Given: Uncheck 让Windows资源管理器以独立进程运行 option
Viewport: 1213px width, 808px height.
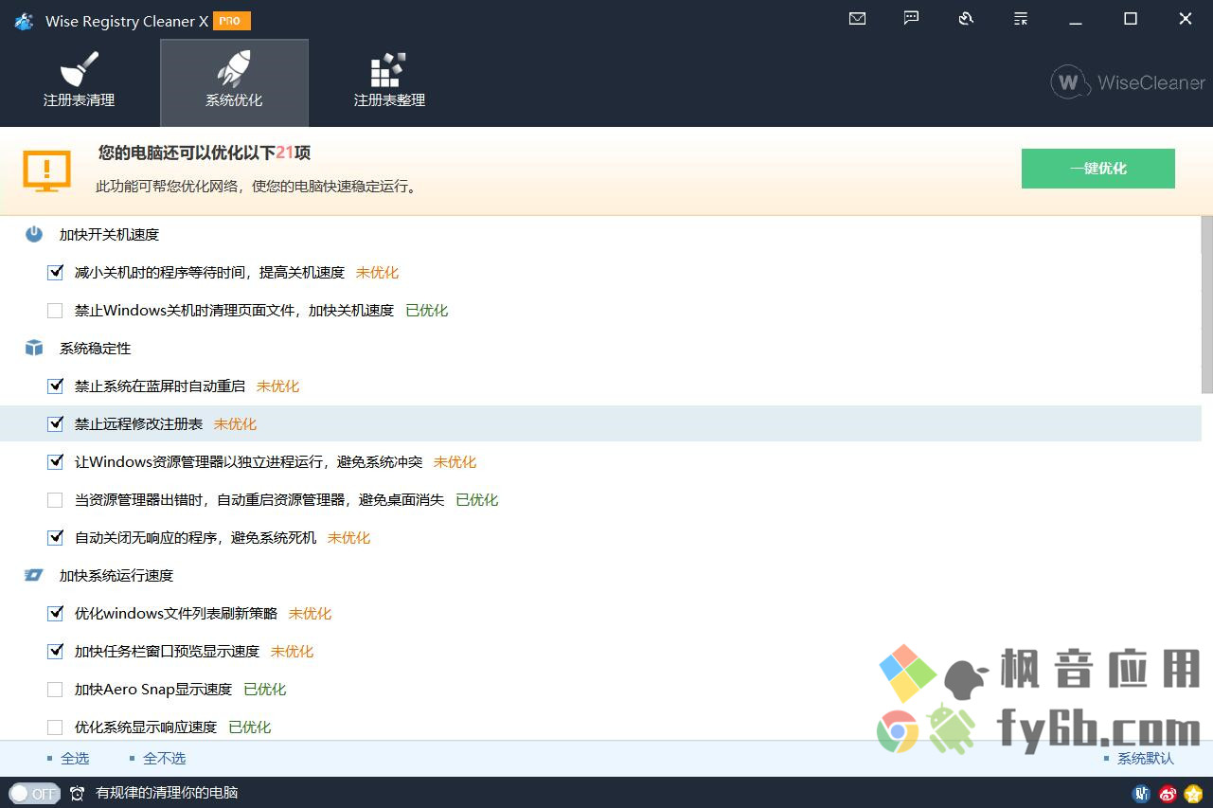Looking at the screenshot, I should click(x=55, y=462).
